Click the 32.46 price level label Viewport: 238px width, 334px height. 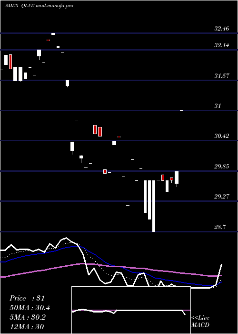point(222,29)
